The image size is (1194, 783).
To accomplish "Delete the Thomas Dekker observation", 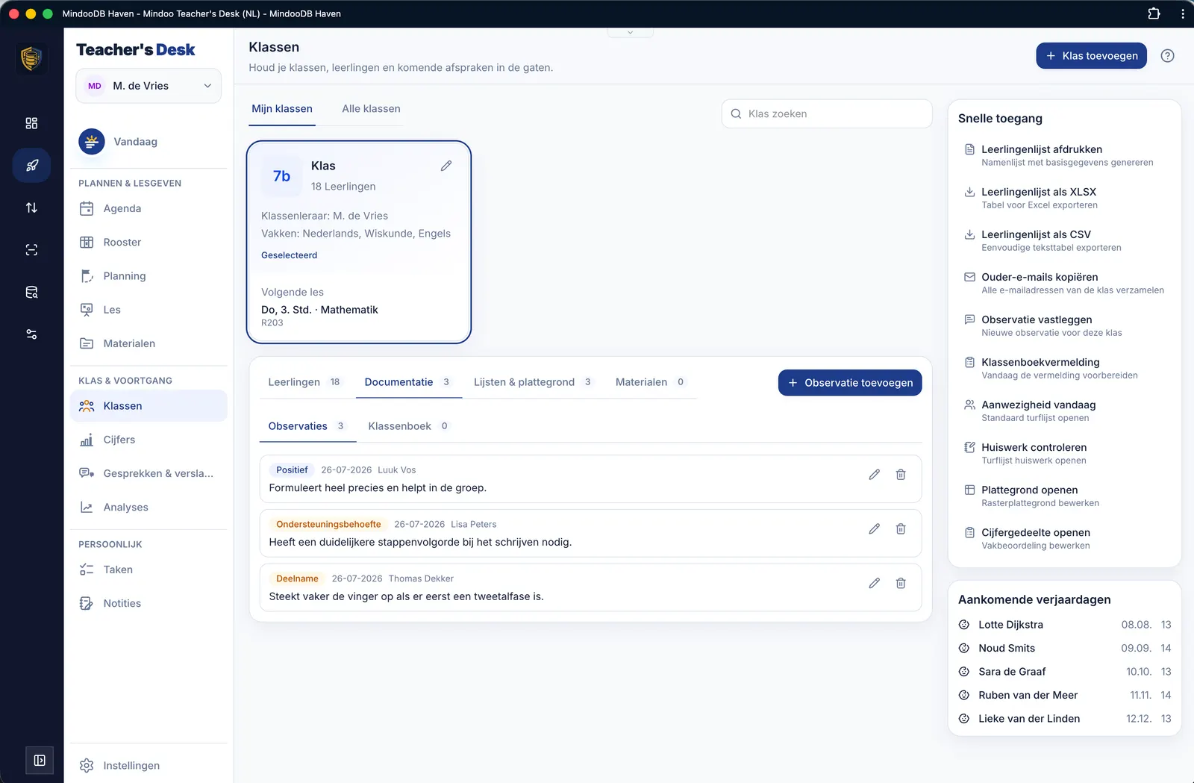I will (901, 584).
